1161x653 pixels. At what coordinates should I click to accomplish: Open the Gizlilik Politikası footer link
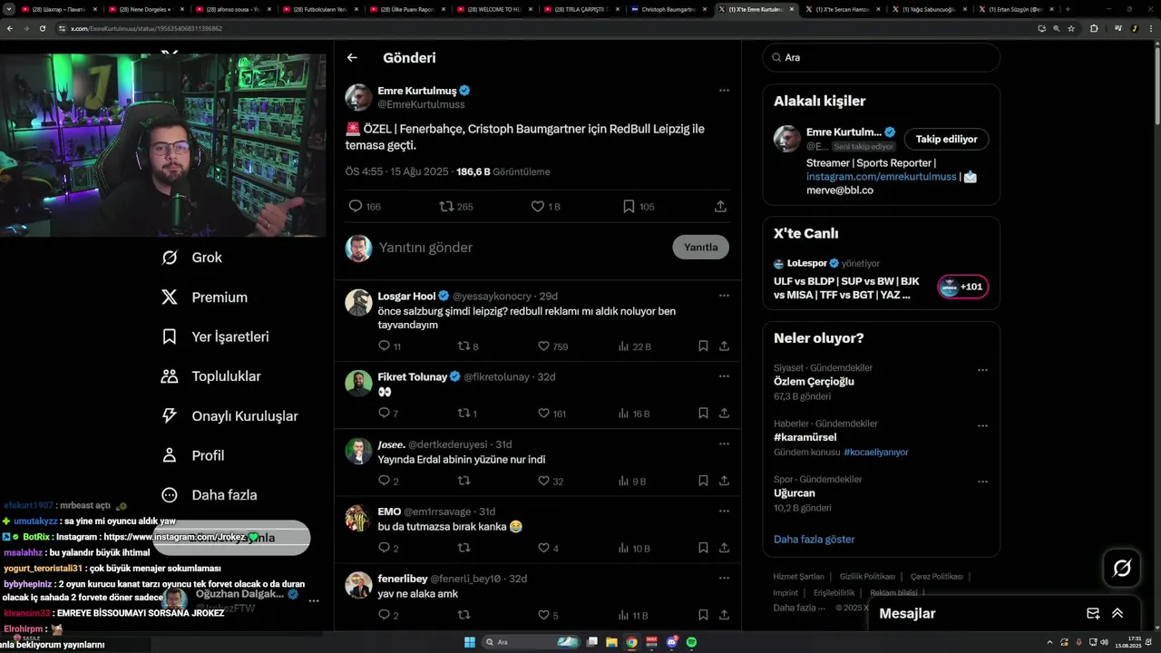click(x=867, y=577)
